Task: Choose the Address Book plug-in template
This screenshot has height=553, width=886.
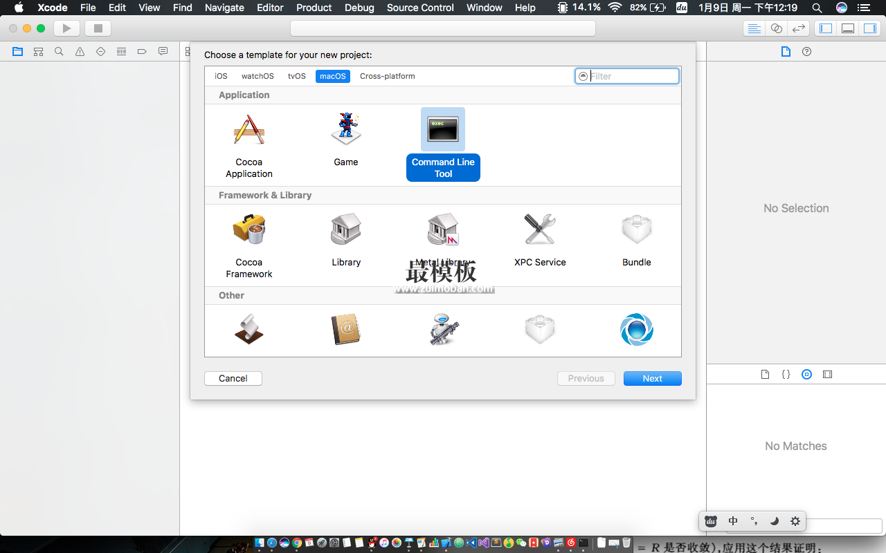Action: [x=346, y=330]
